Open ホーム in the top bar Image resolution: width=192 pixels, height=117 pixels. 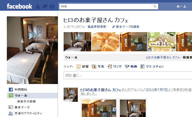181,6
